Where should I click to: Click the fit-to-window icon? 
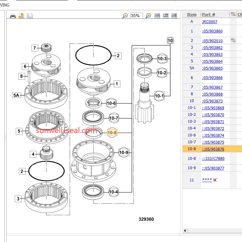click(x=157, y=16)
